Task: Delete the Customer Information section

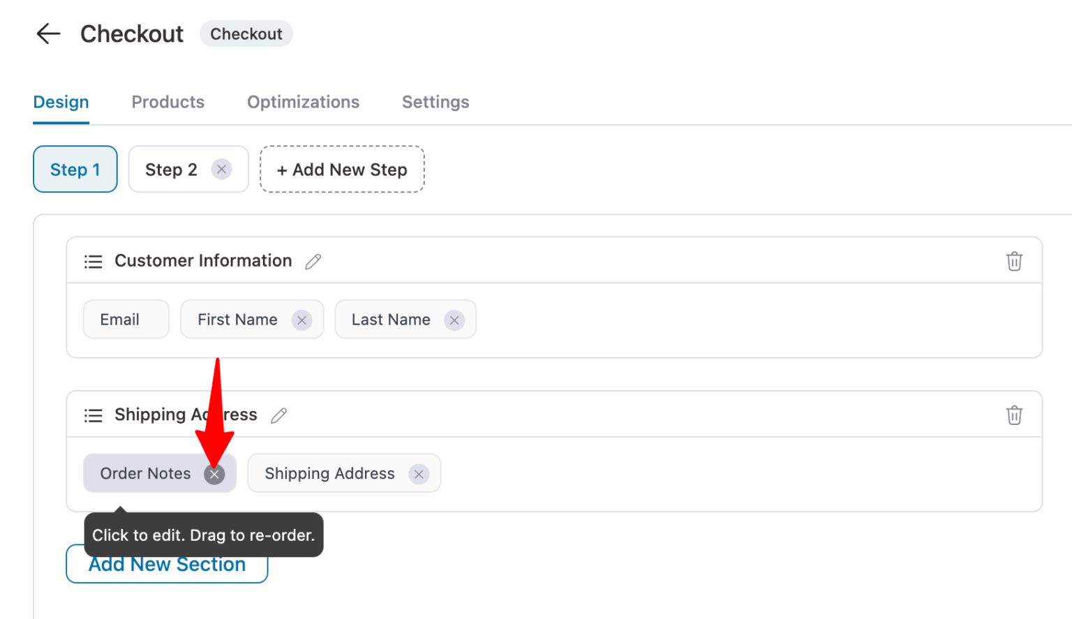Action: [1014, 261]
